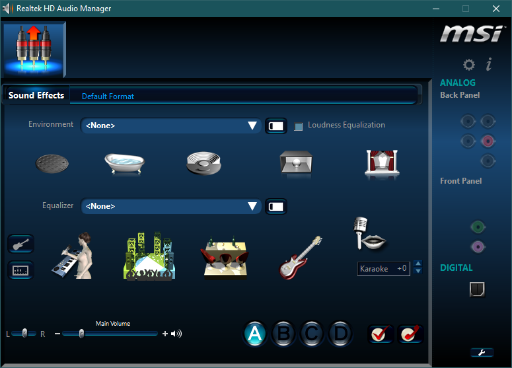Viewport: 512px width, 368px height.
Task: Minimize the Realtek HD Audio Manager window
Action: pyautogui.click(x=436, y=9)
